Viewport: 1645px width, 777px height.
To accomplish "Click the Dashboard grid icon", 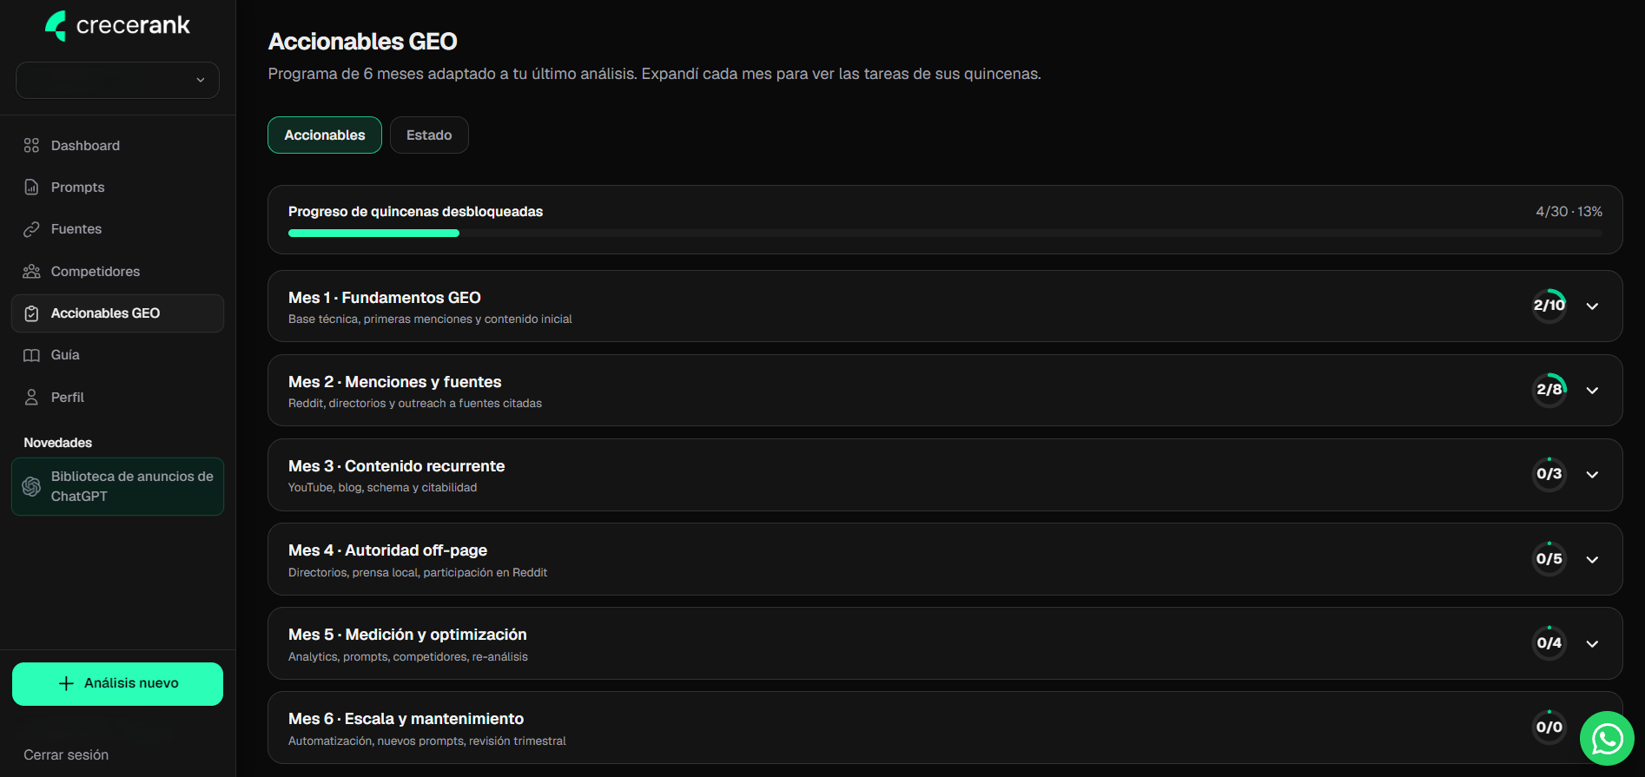I will pos(31,145).
